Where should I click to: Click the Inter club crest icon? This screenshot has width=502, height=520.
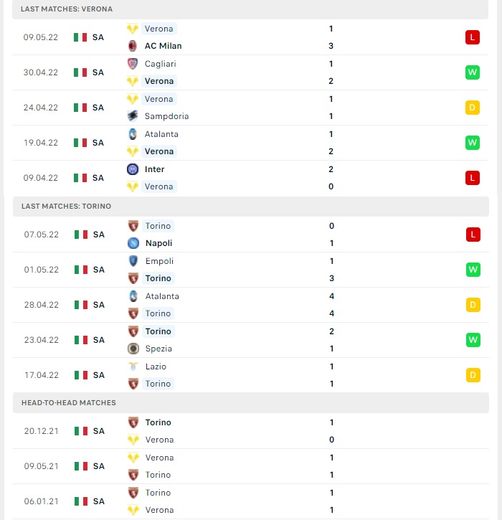pos(133,169)
